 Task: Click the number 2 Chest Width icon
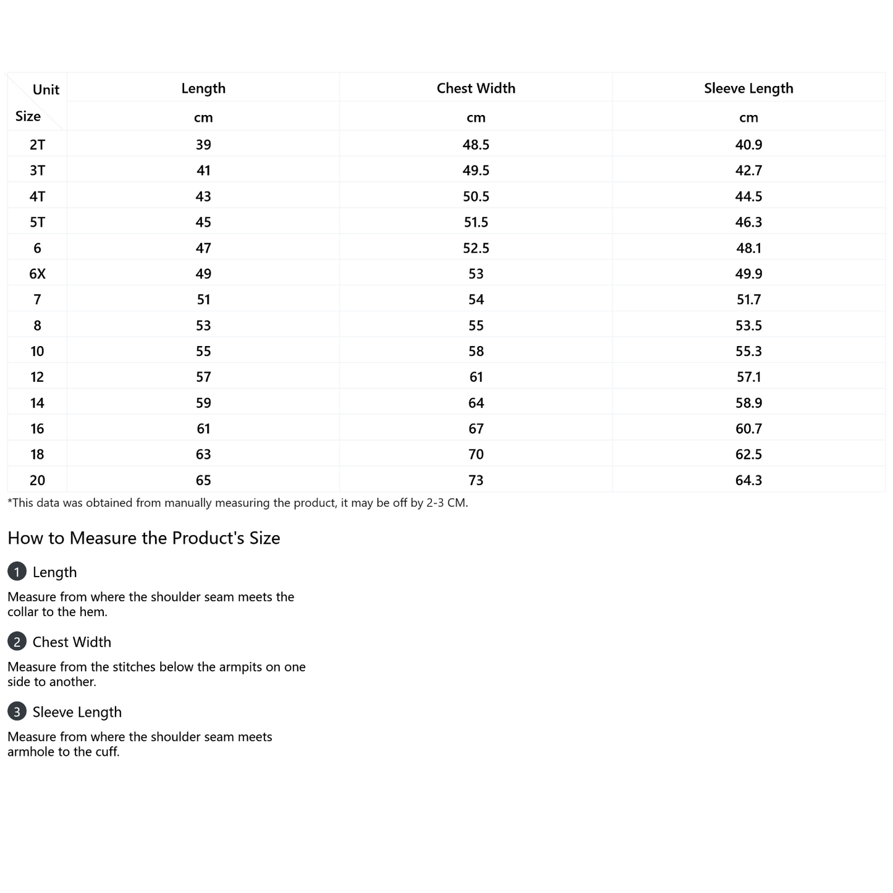(17, 641)
